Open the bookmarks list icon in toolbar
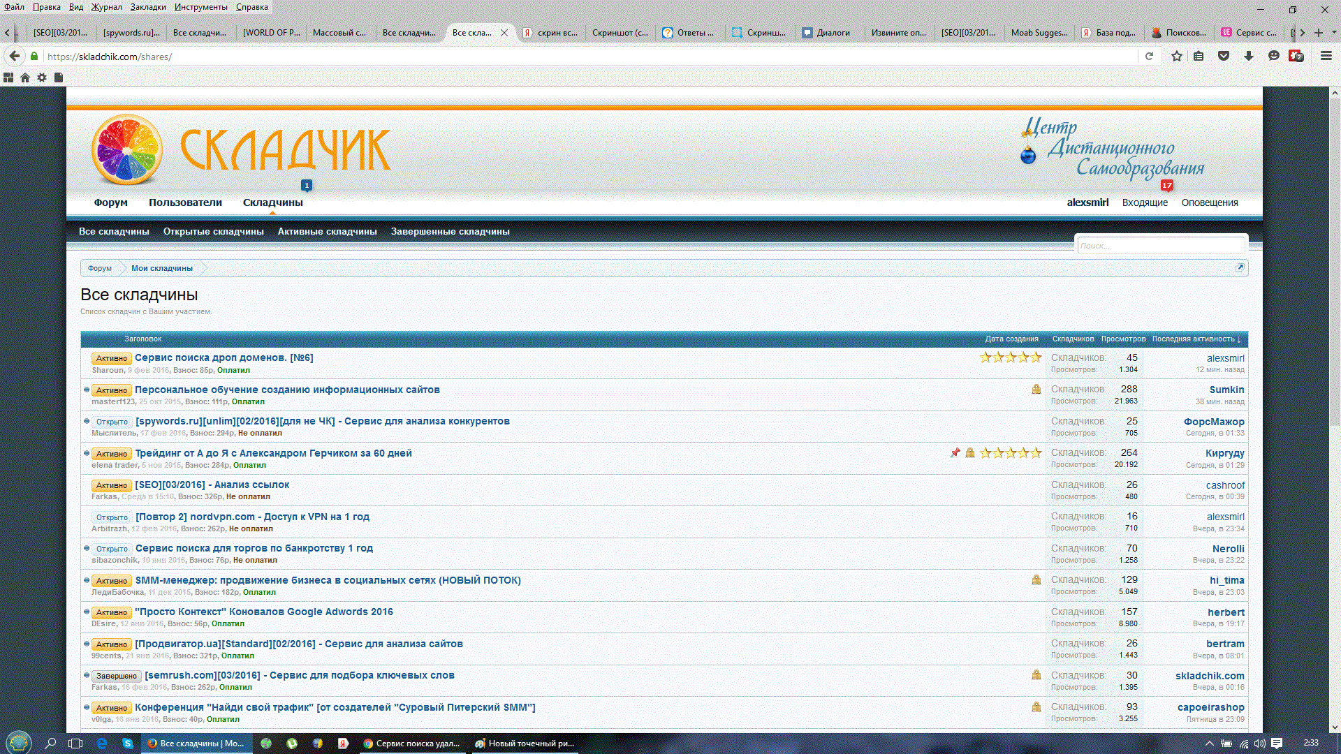This screenshot has height=754, width=1341. pyautogui.click(x=1199, y=57)
